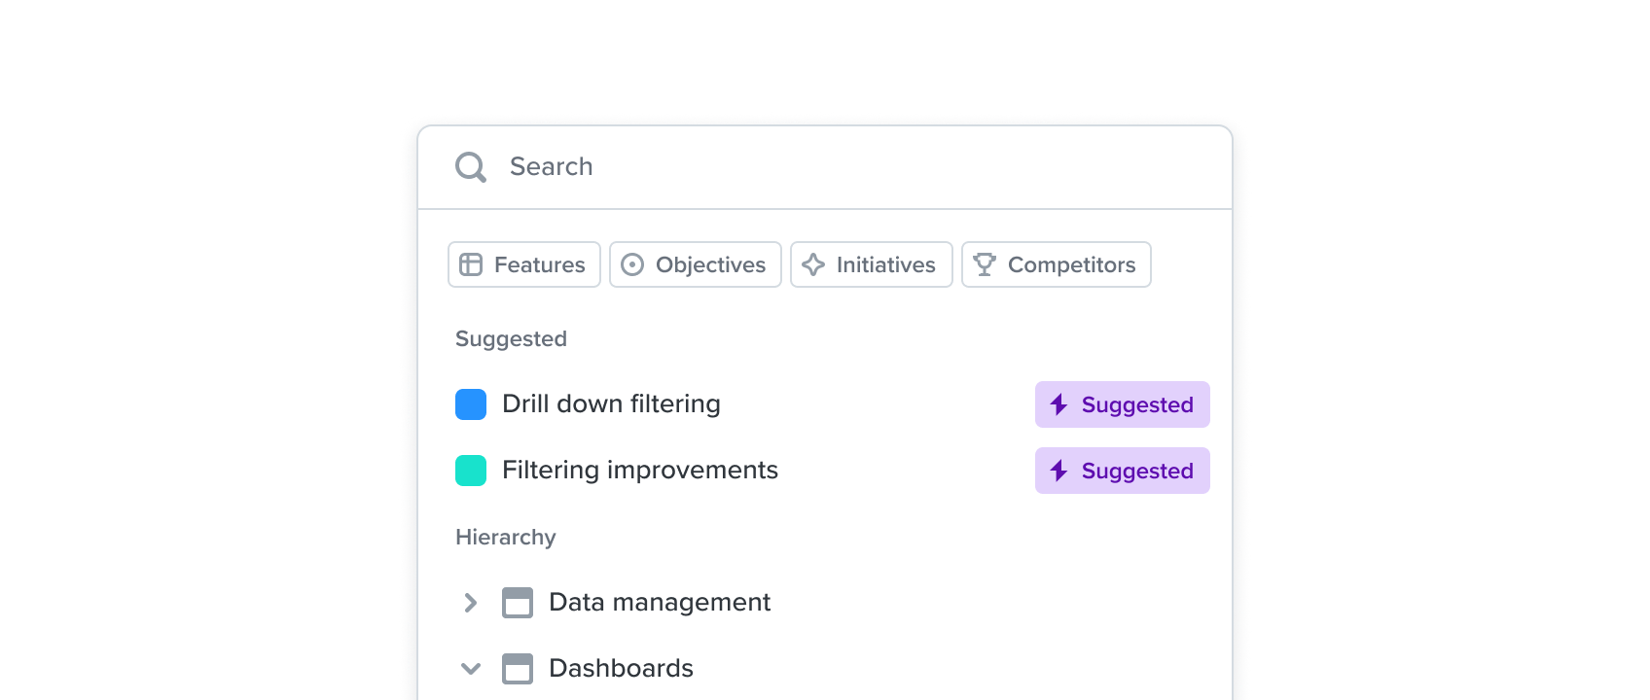This screenshot has height=700, width=1650.
Task: Click the Hierarchy section heading
Action: click(506, 538)
